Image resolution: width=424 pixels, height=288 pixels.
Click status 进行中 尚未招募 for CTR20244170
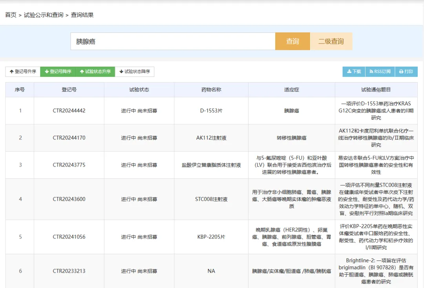(139, 138)
